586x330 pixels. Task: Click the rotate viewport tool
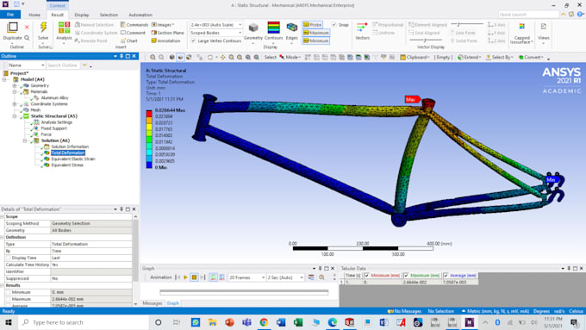210,57
